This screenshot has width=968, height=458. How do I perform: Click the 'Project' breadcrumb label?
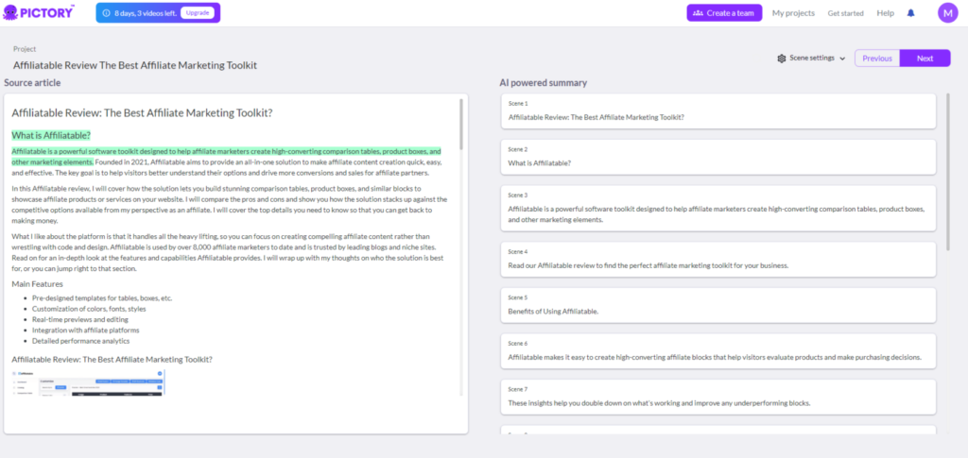tap(25, 49)
